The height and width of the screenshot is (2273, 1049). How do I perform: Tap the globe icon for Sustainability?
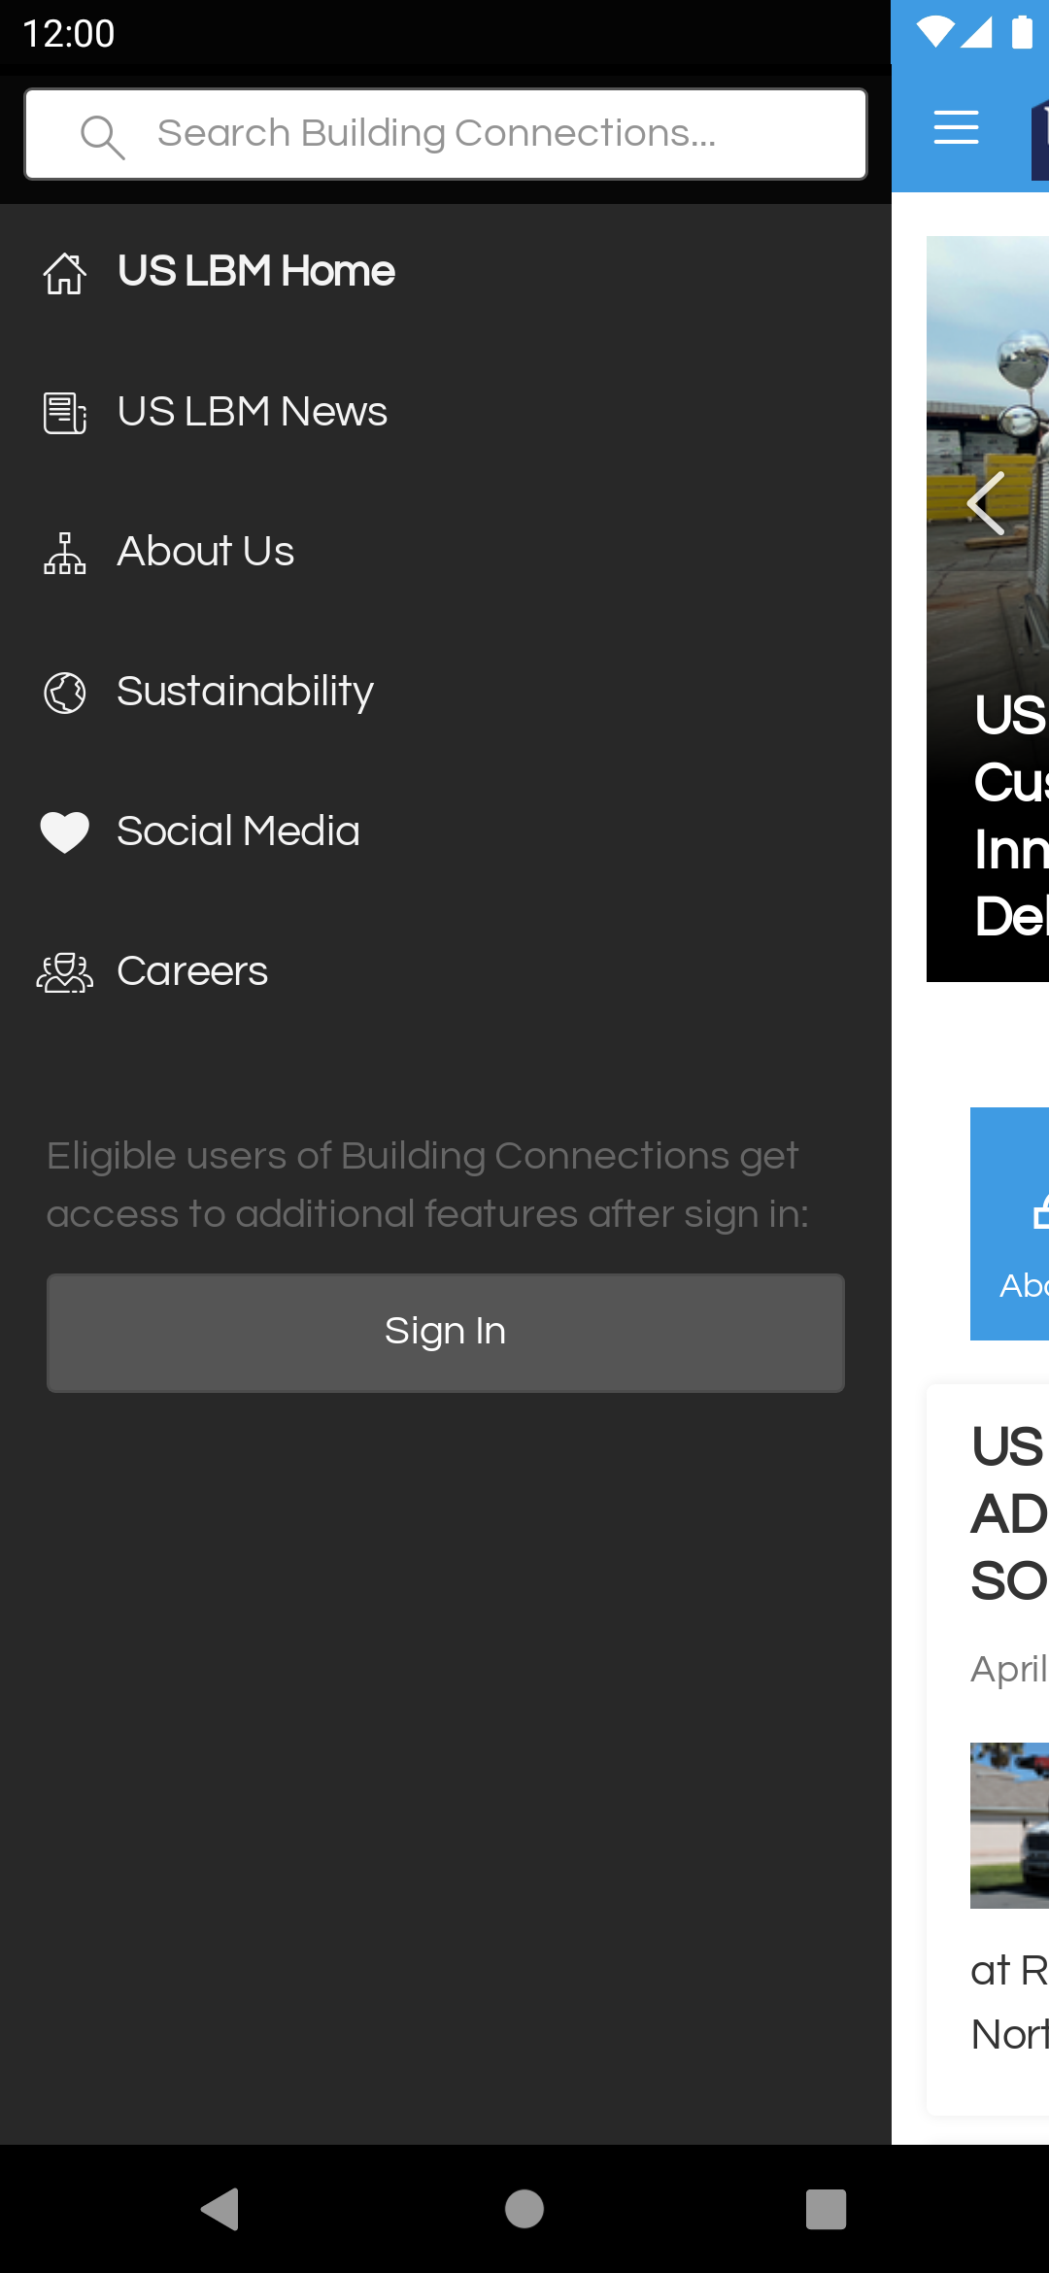pos(65,693)
